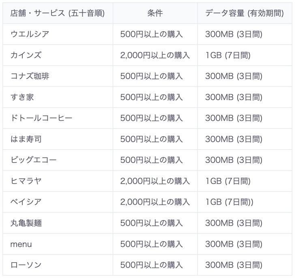The width and height of the screenshot is (296, 278).
Task: Click the データ容量 (有効期間) column header
Action: click(x=244, y=13)
